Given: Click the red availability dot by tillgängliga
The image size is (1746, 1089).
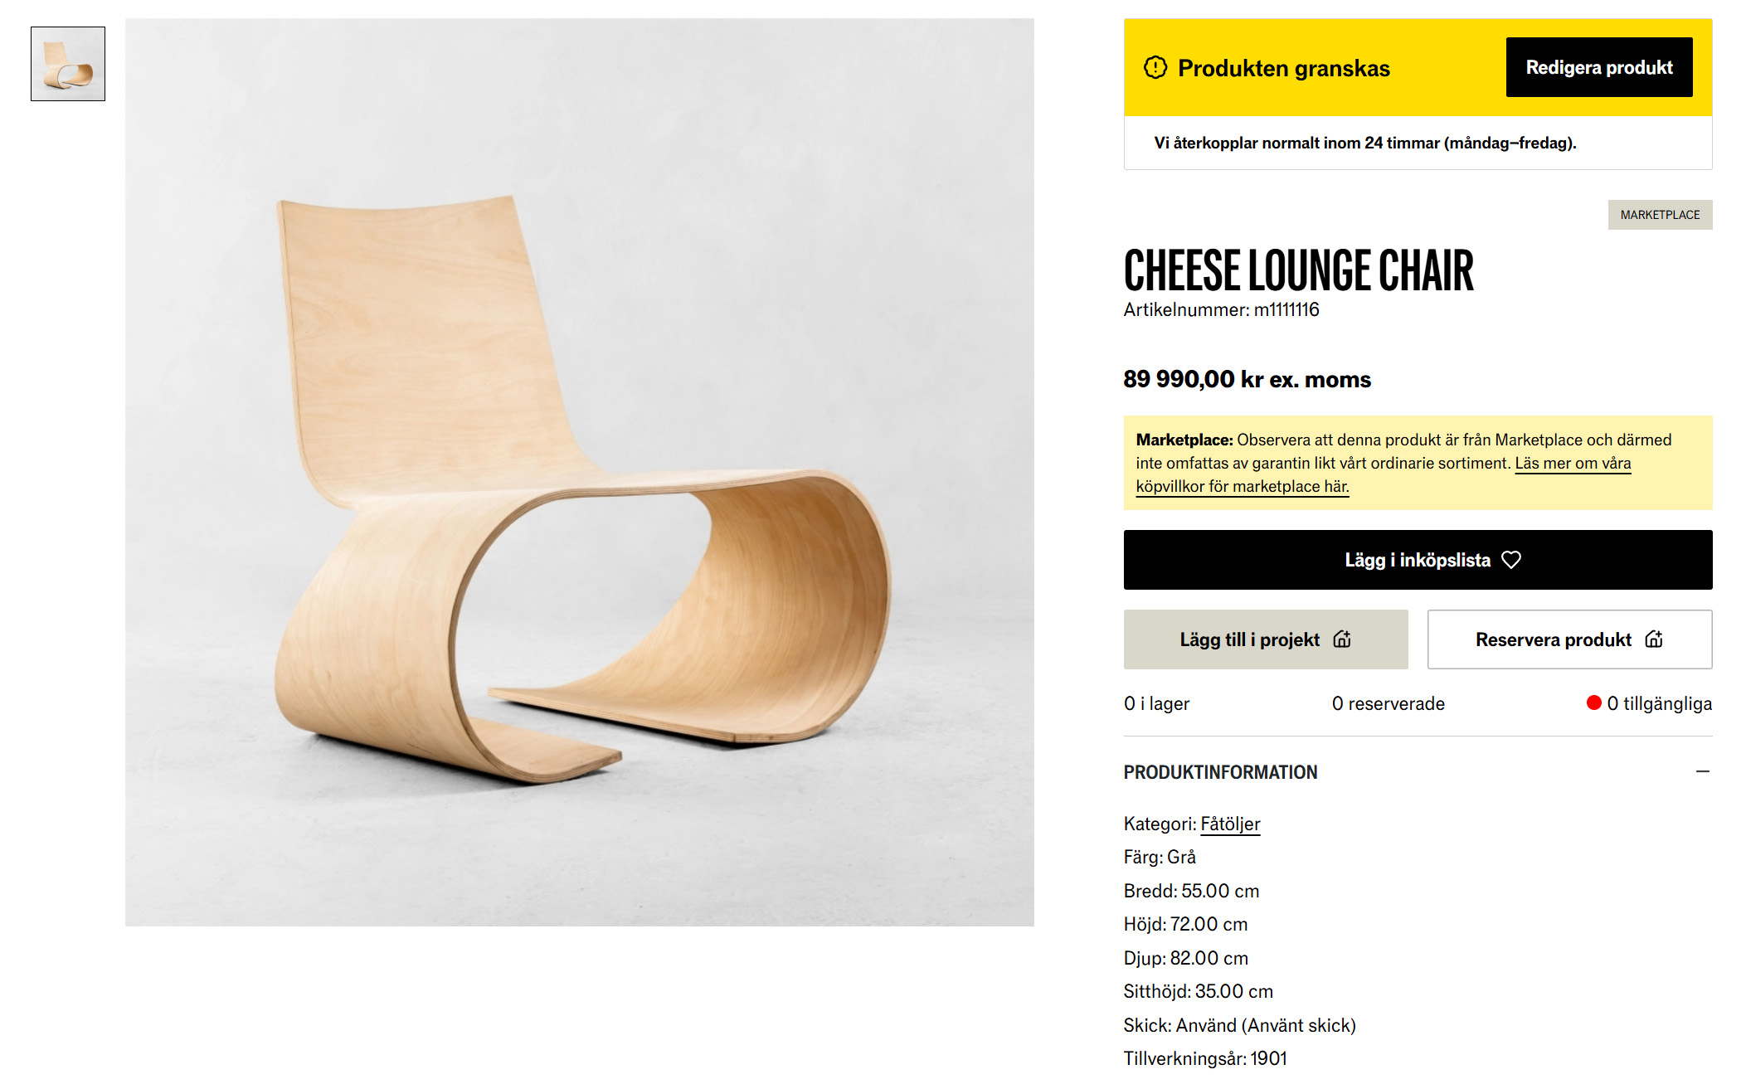Looking at the screenshot, I should tap(1593, 703).
